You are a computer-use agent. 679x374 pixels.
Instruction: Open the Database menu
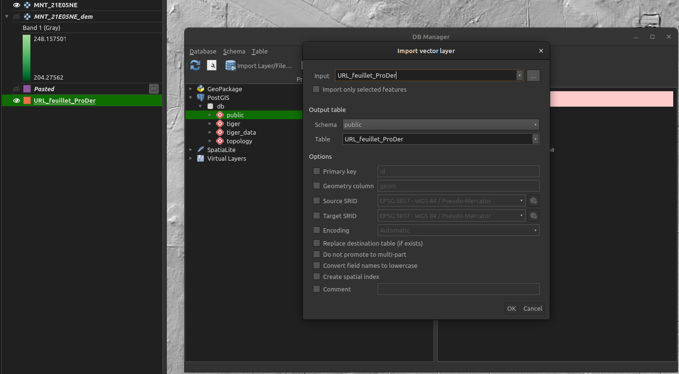pyautogui.click(x=203, y=51)
